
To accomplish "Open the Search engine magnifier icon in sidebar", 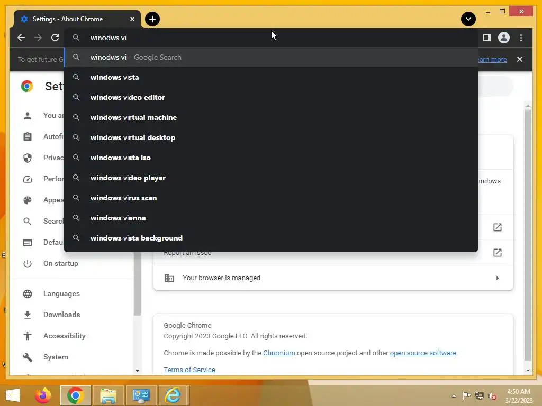I will (28, 222).
